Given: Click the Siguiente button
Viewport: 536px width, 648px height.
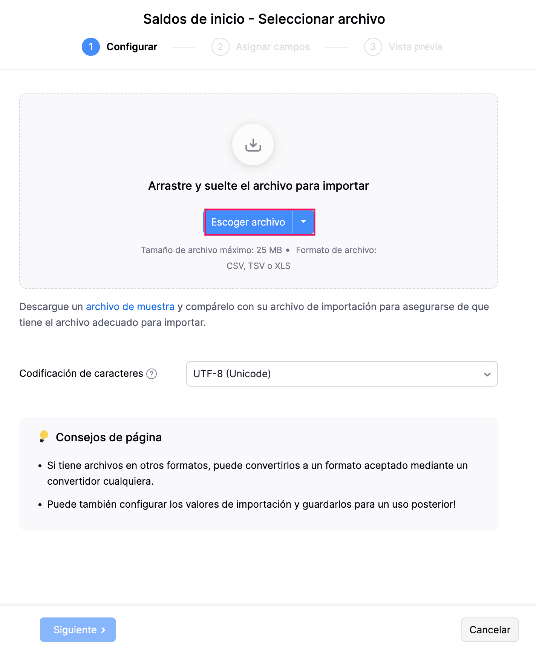Looking at the screenshot, I should click(x=78, y=630).
